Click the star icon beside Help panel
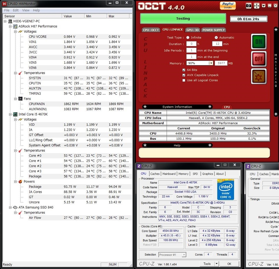Viewport: 279px width, 269px height. click(145, 145)
